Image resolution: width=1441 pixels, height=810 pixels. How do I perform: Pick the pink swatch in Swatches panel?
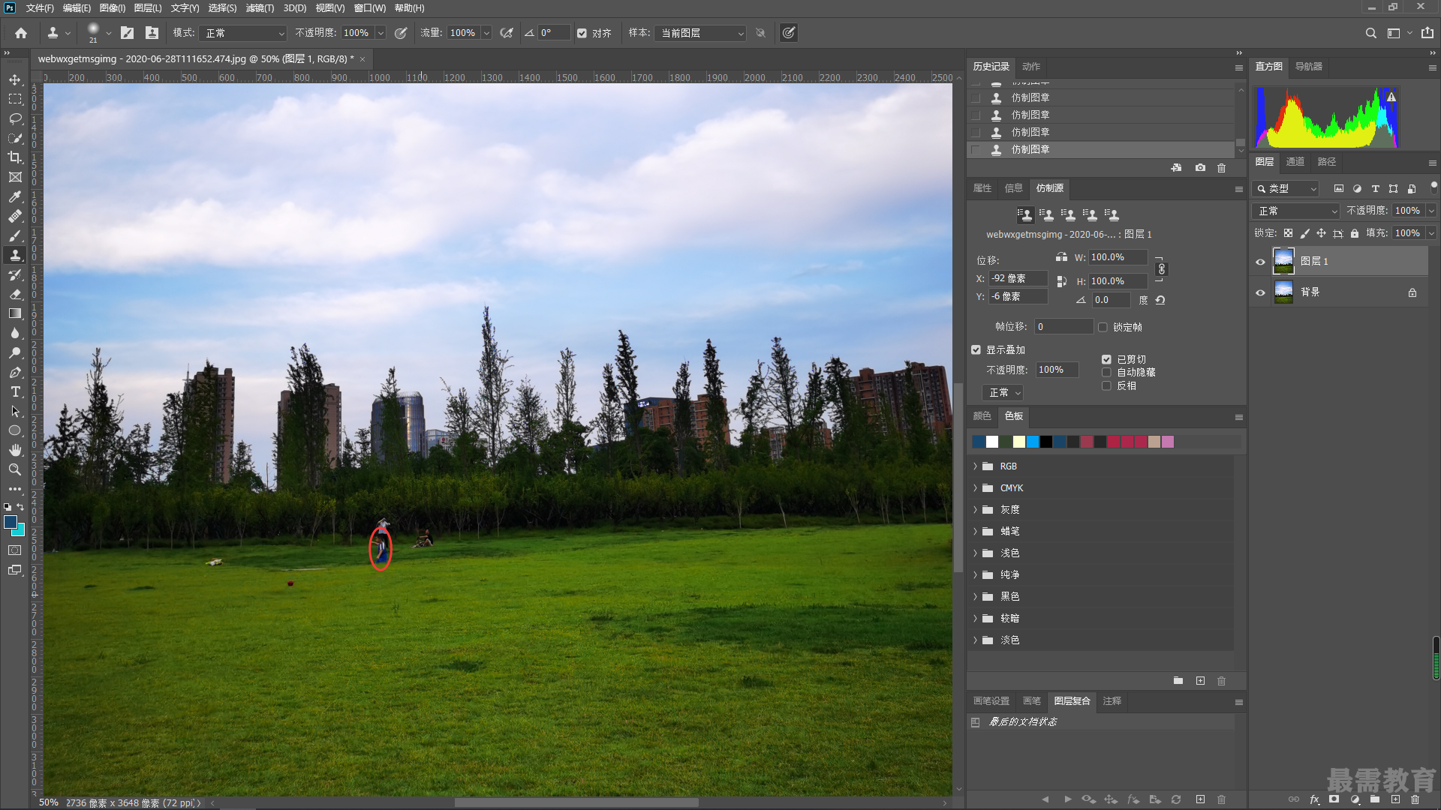pyautogui.click(x=1168, y=442)
